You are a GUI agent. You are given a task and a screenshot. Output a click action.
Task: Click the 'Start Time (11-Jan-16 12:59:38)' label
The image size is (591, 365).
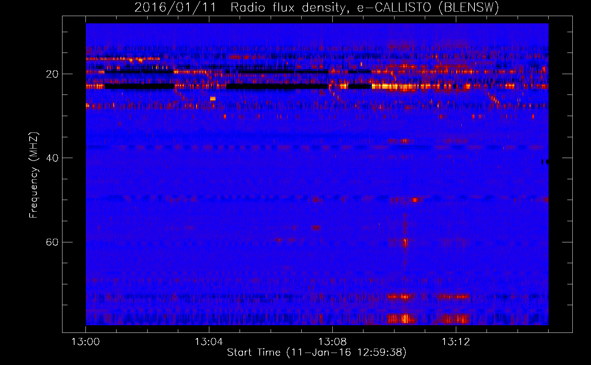click(317, 353)
